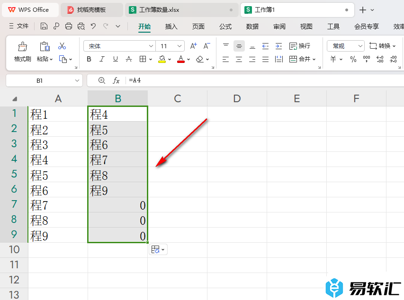The image size is (404, 300).
Task: Apply yellow fill color
Action: [x=162, y=59]
